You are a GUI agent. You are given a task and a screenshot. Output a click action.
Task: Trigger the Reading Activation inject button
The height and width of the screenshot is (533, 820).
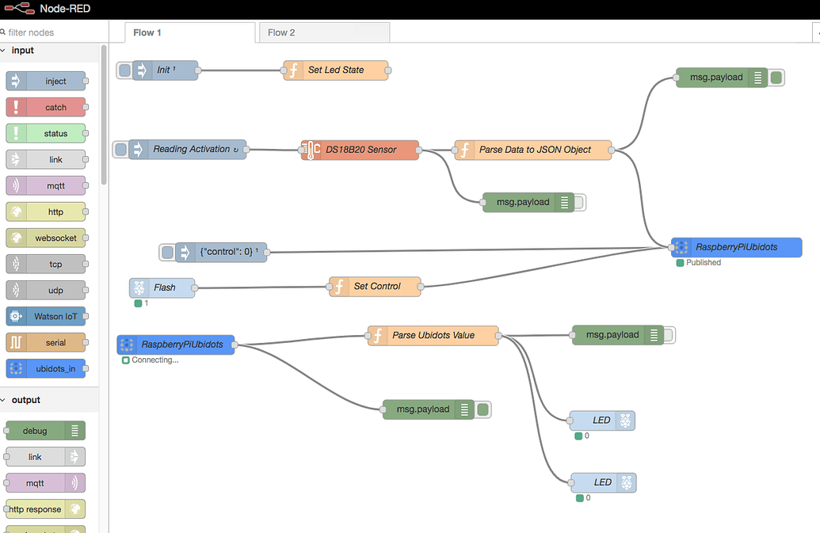(x=120, y=150)
